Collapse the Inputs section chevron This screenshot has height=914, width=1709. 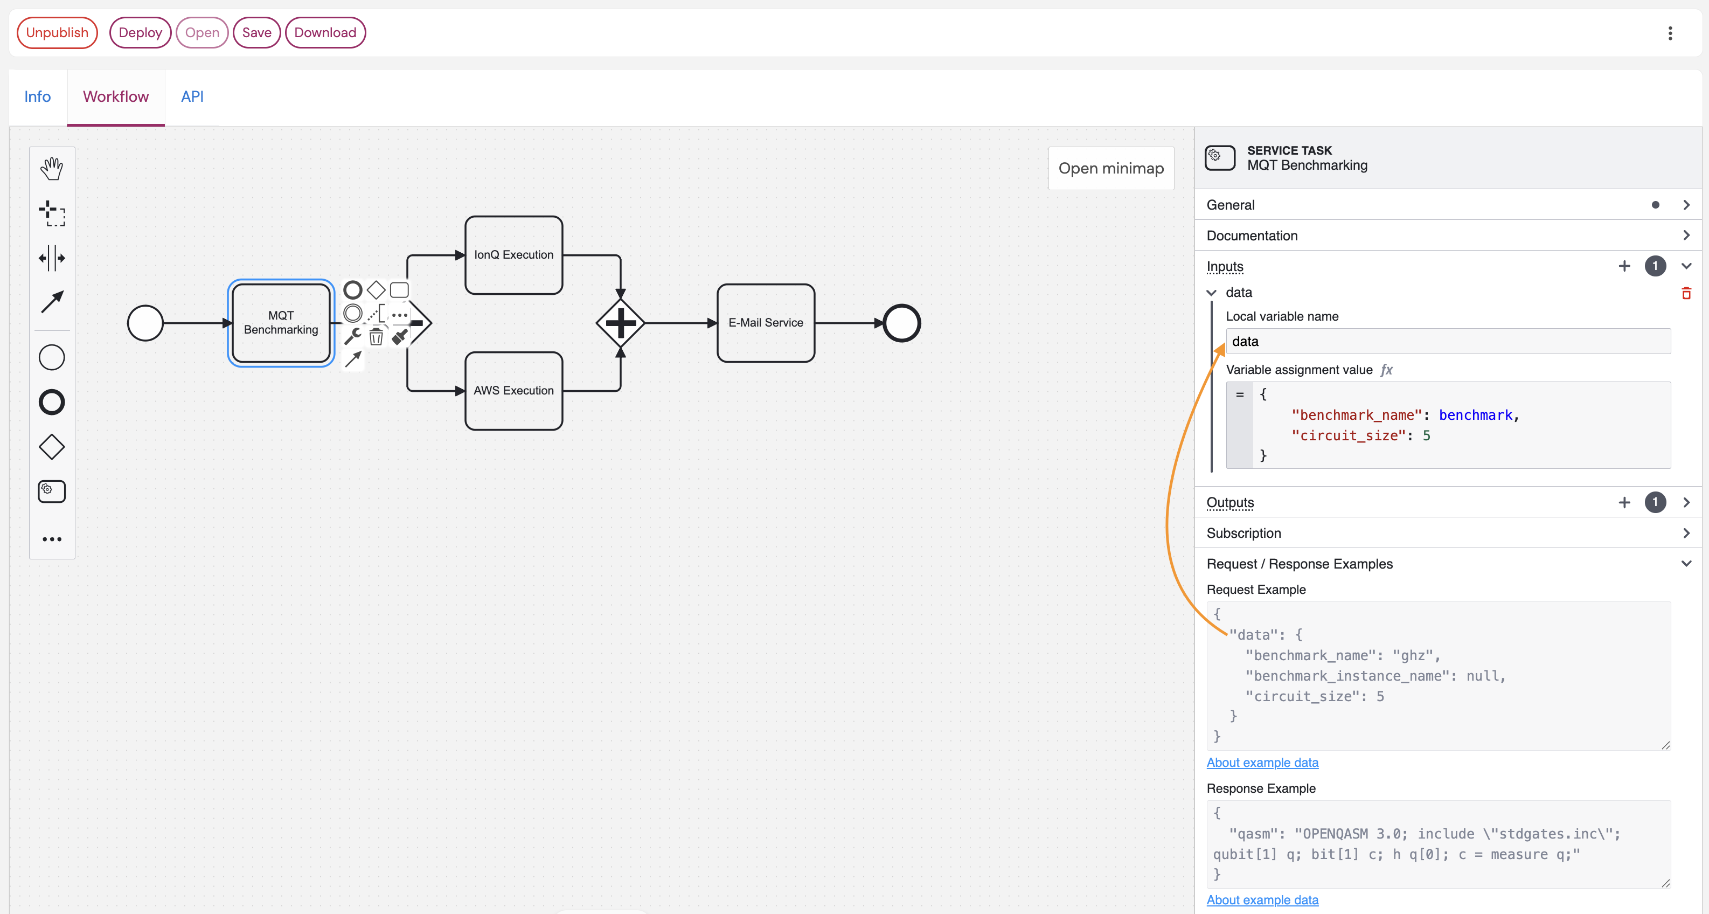coord(1687,266)
